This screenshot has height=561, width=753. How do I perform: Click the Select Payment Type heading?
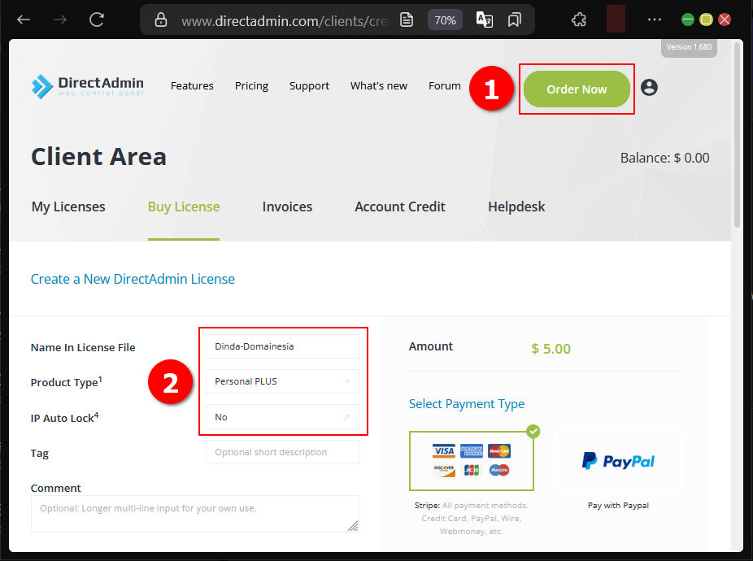point(466,404)
